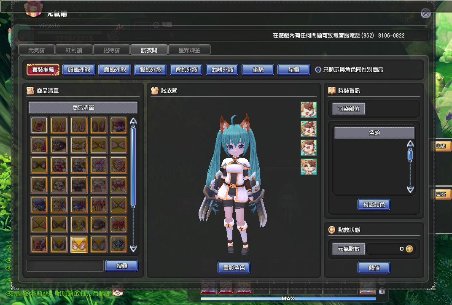Filter by 武器外觀 category

[222, 70]
